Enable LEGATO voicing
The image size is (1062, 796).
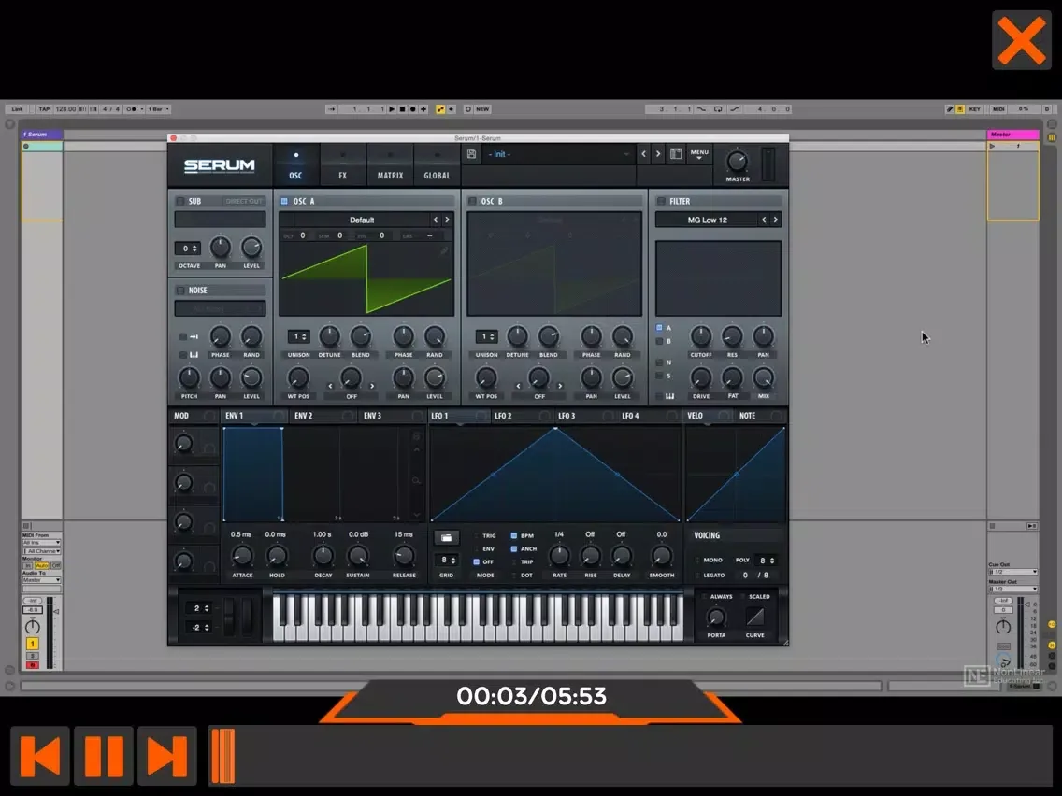pyautogui.click(x=697, y=576)
